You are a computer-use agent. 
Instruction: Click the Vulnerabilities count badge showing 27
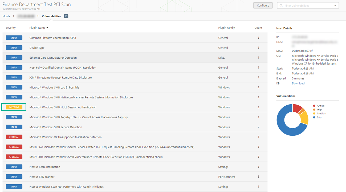pyautogui.click(x=66, y=16)
